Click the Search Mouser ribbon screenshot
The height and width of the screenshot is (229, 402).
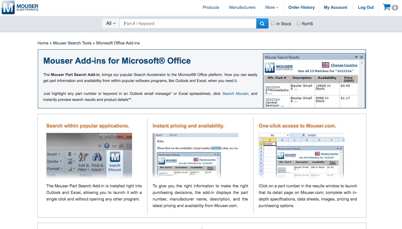(89, 156)
